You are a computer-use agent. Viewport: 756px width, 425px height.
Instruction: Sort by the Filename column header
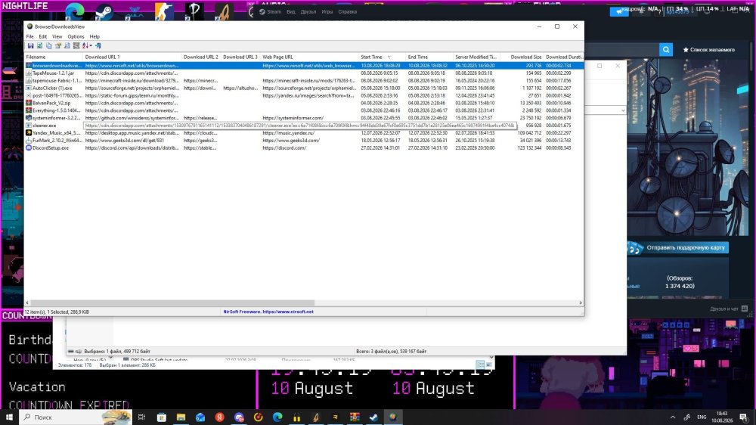(54, 57)
